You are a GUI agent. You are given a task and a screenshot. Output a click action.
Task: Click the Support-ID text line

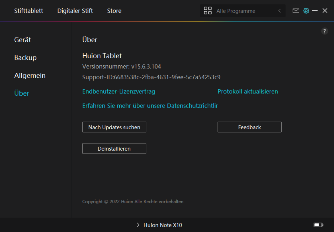[151, 77]
